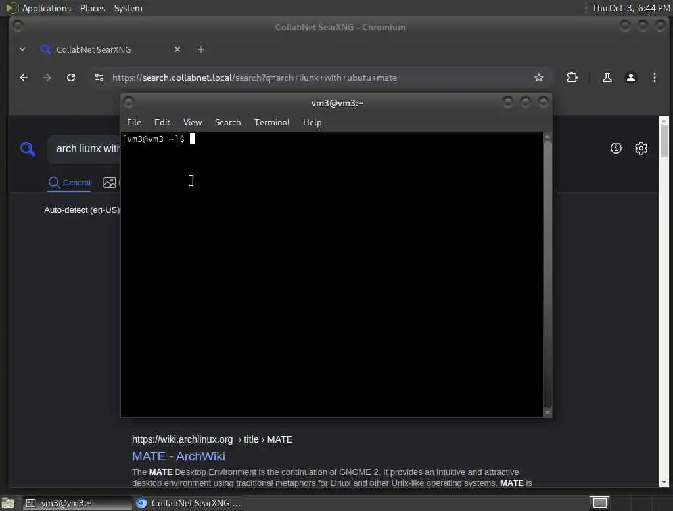Open the terminal View menu
The width and height of the screenshot is (673, 511).
pos(193,122)
